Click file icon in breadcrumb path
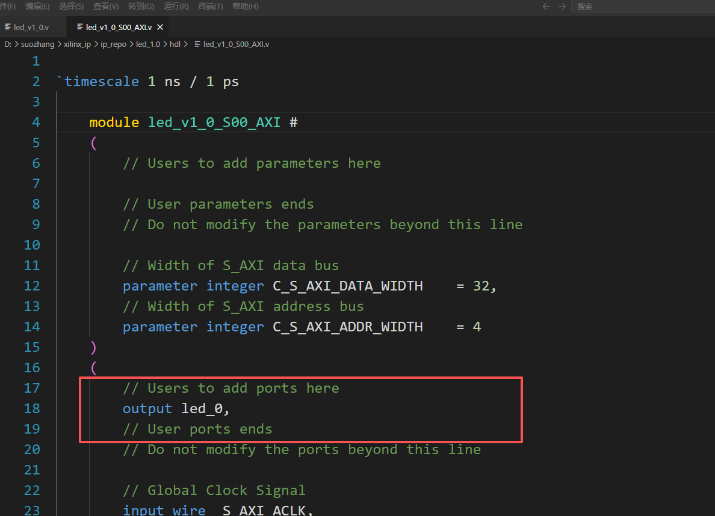Viewport: 715px width, 516px height. coord(197,45)
